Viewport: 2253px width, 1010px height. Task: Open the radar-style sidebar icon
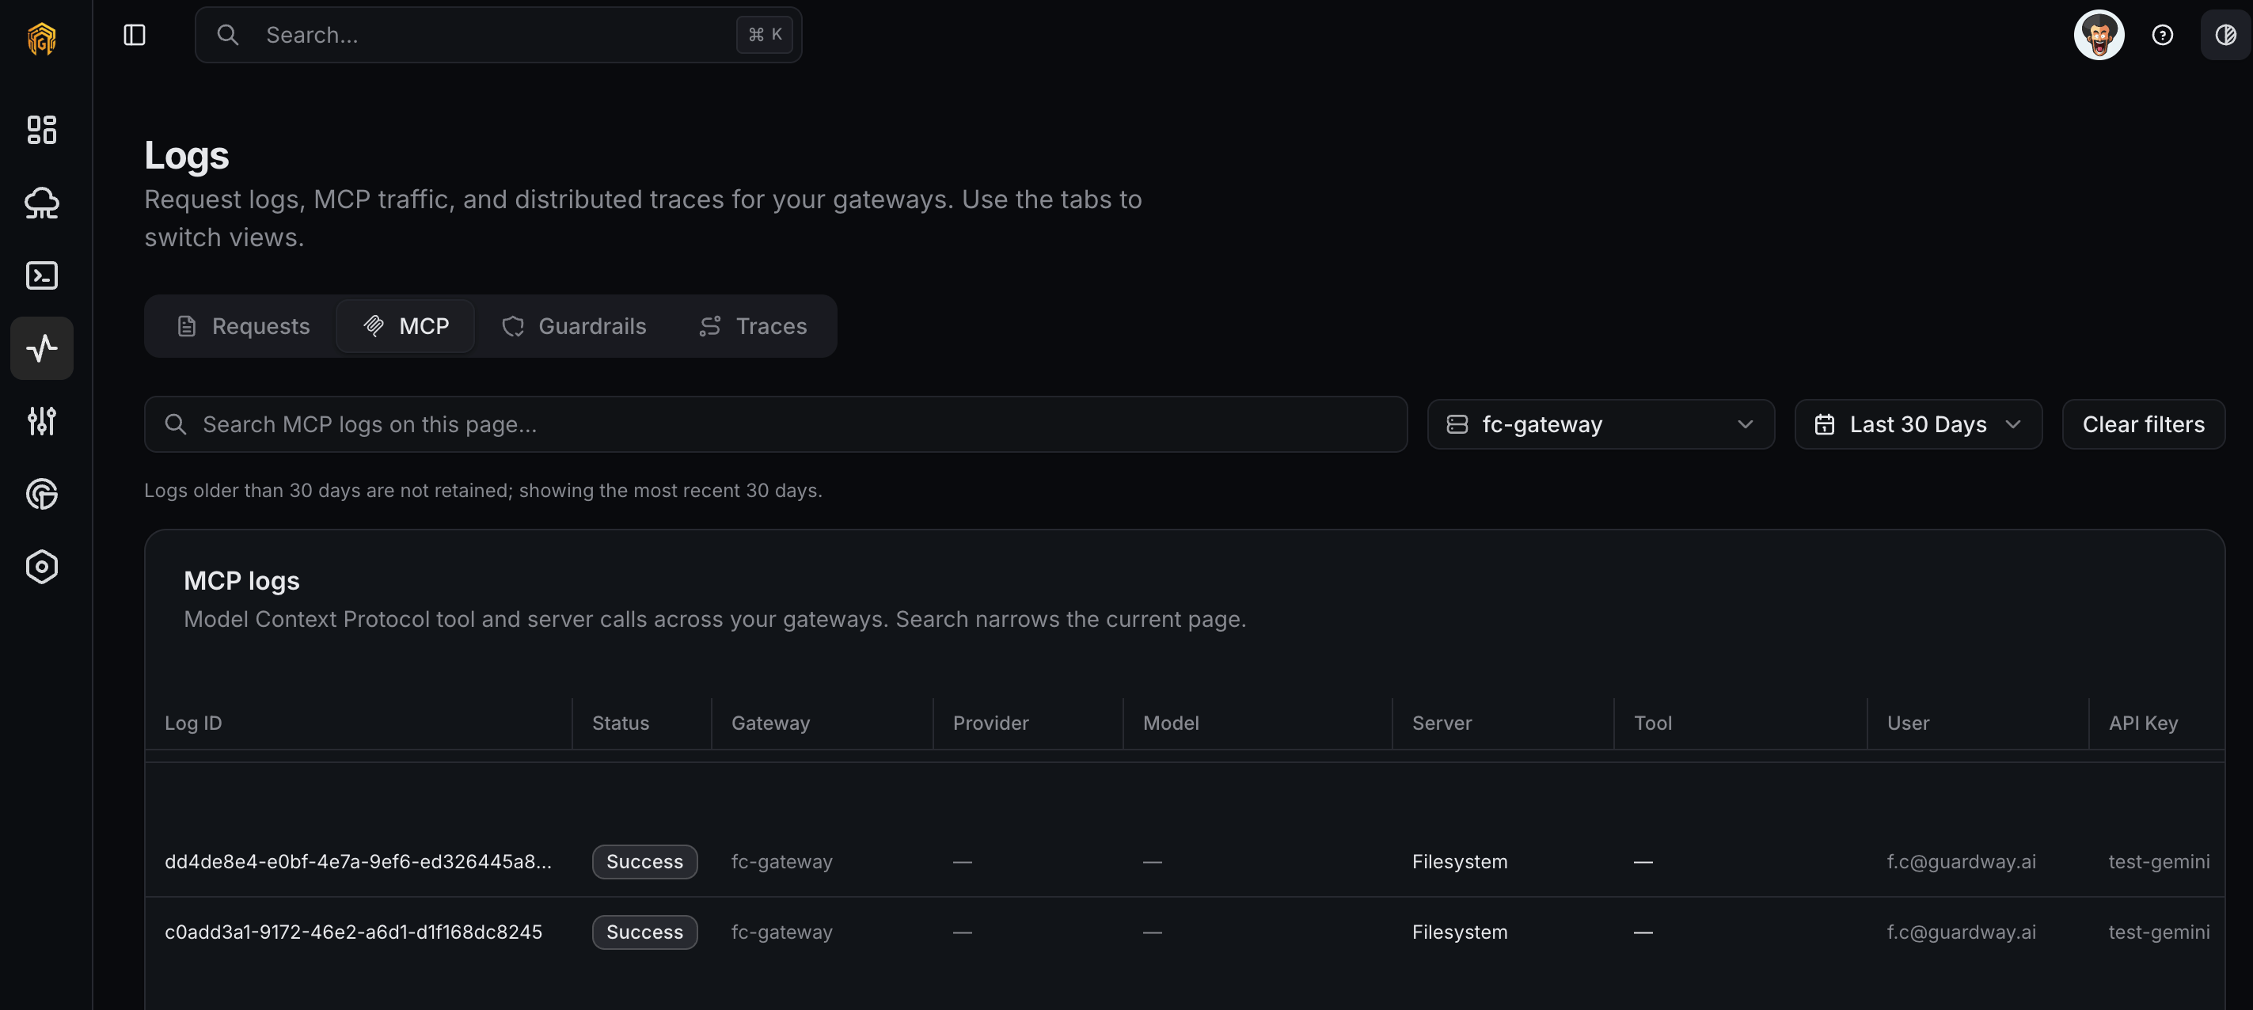pos(42,494)
